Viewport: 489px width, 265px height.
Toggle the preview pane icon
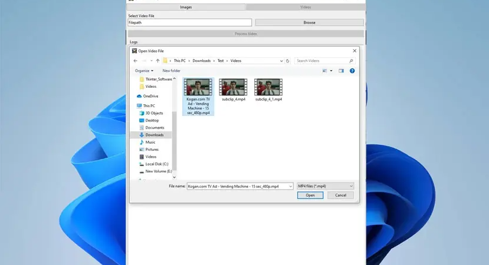[341, 71]
